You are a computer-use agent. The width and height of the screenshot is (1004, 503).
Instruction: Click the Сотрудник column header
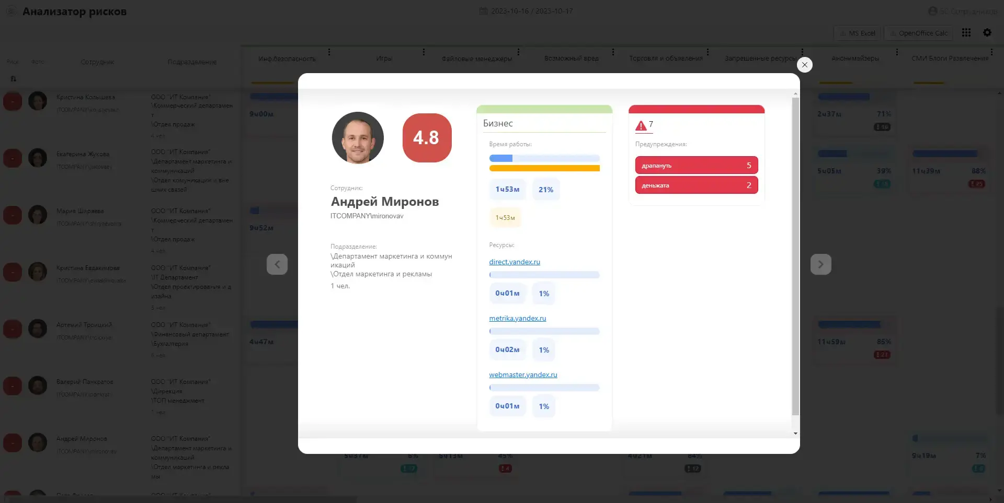pyautogui.click(x=97, y=62)
